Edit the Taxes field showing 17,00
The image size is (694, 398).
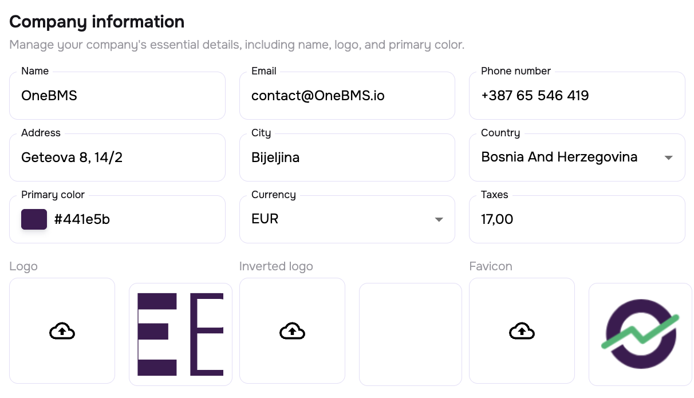coord(577,219)
